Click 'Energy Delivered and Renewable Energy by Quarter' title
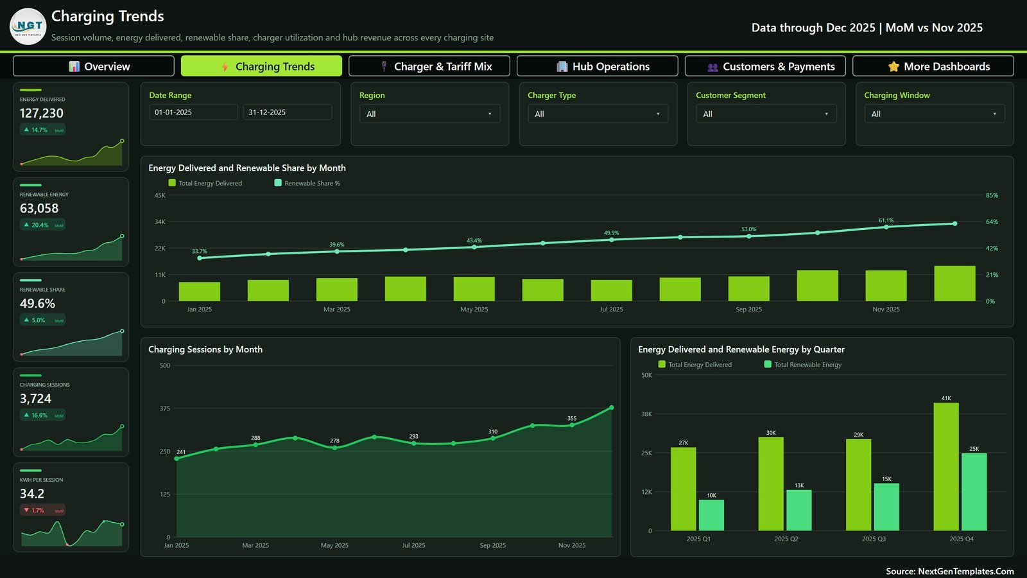This screenshot has width=1027, height=578. click(x=741, y=349)
